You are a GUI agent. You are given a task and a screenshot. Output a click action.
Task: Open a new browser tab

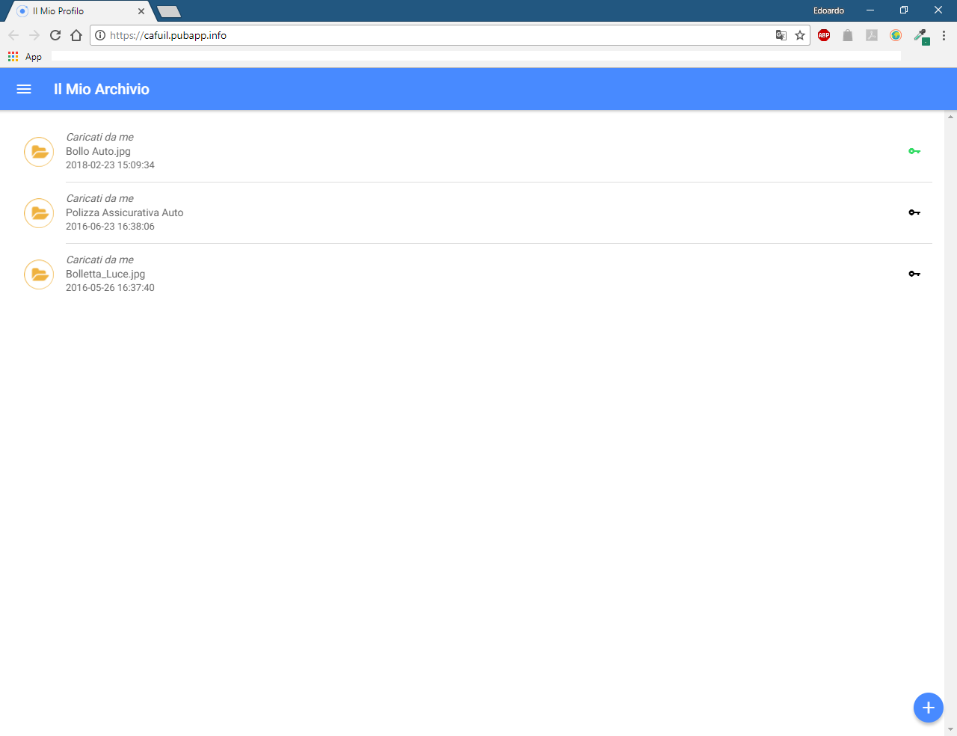tap(169, 11)
